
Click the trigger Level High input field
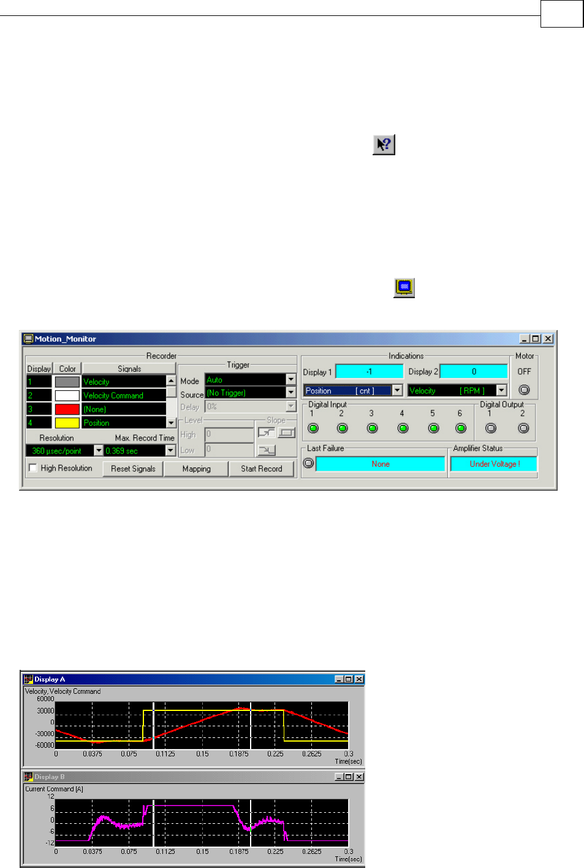[229, 434]
